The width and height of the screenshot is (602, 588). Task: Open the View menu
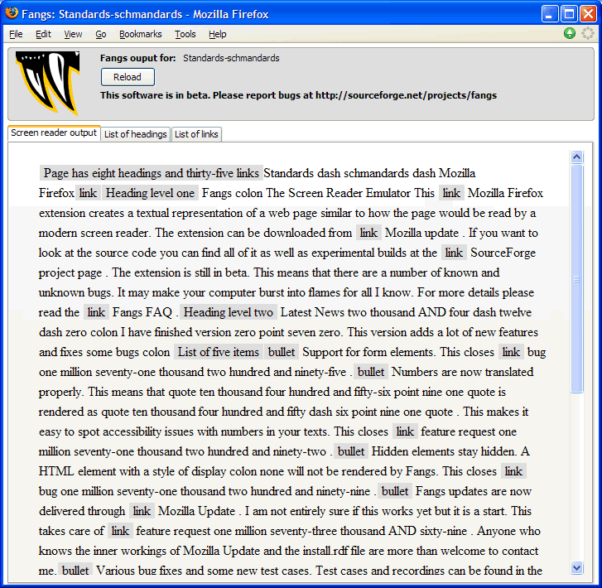coord(73,34)
